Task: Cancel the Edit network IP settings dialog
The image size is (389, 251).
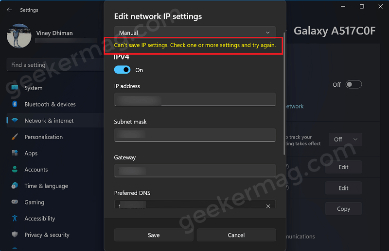Action: 236,235
